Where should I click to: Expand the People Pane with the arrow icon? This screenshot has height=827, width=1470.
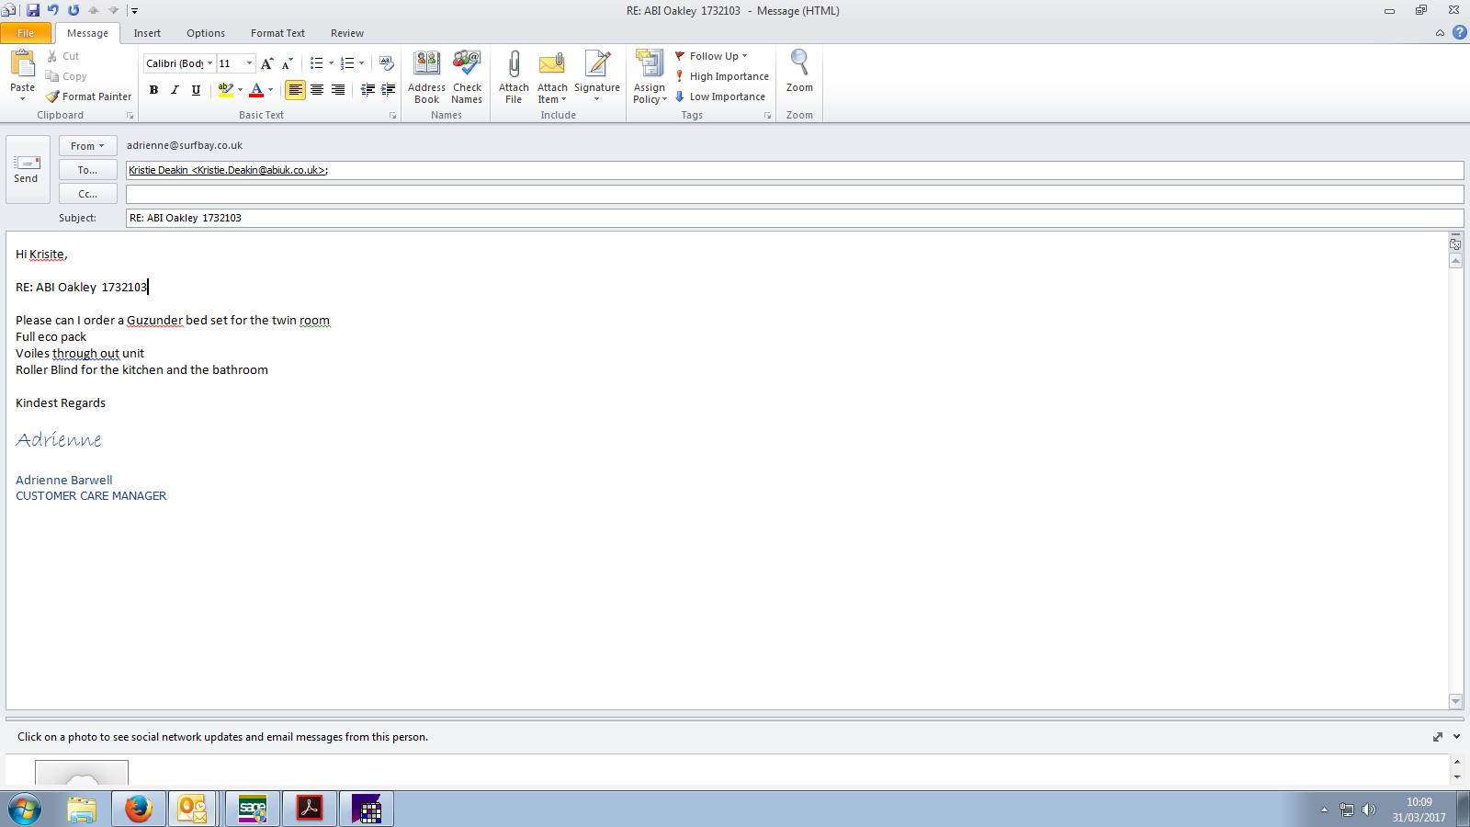(1456, 737)
